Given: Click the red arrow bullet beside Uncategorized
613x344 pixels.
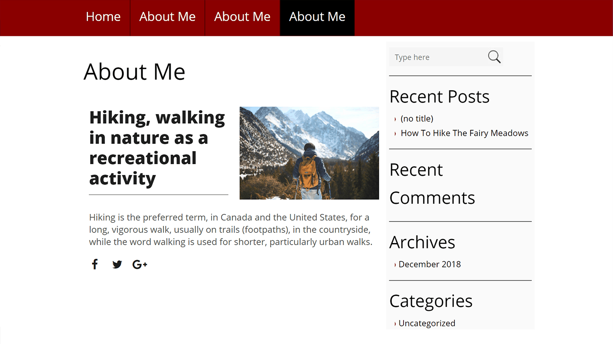Looking at the screenshot, I should (x=395, y=324).
